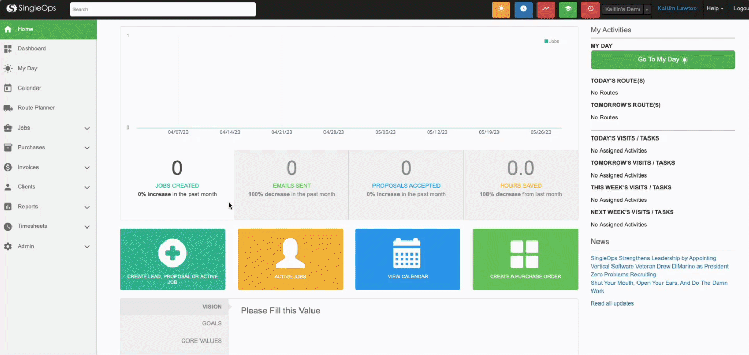Image resolution: width=749 pixels, height=355 pixels.
Task: Click the Create a Purchase Order tile
Action: click(526, 259)
